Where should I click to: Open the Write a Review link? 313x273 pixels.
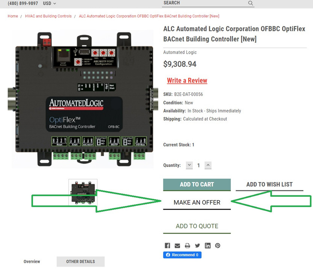[187, 81]
